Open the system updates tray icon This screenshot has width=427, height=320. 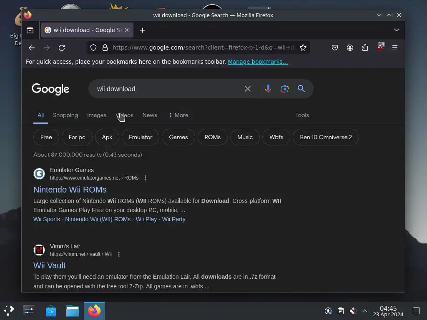[x=328, y=311]
